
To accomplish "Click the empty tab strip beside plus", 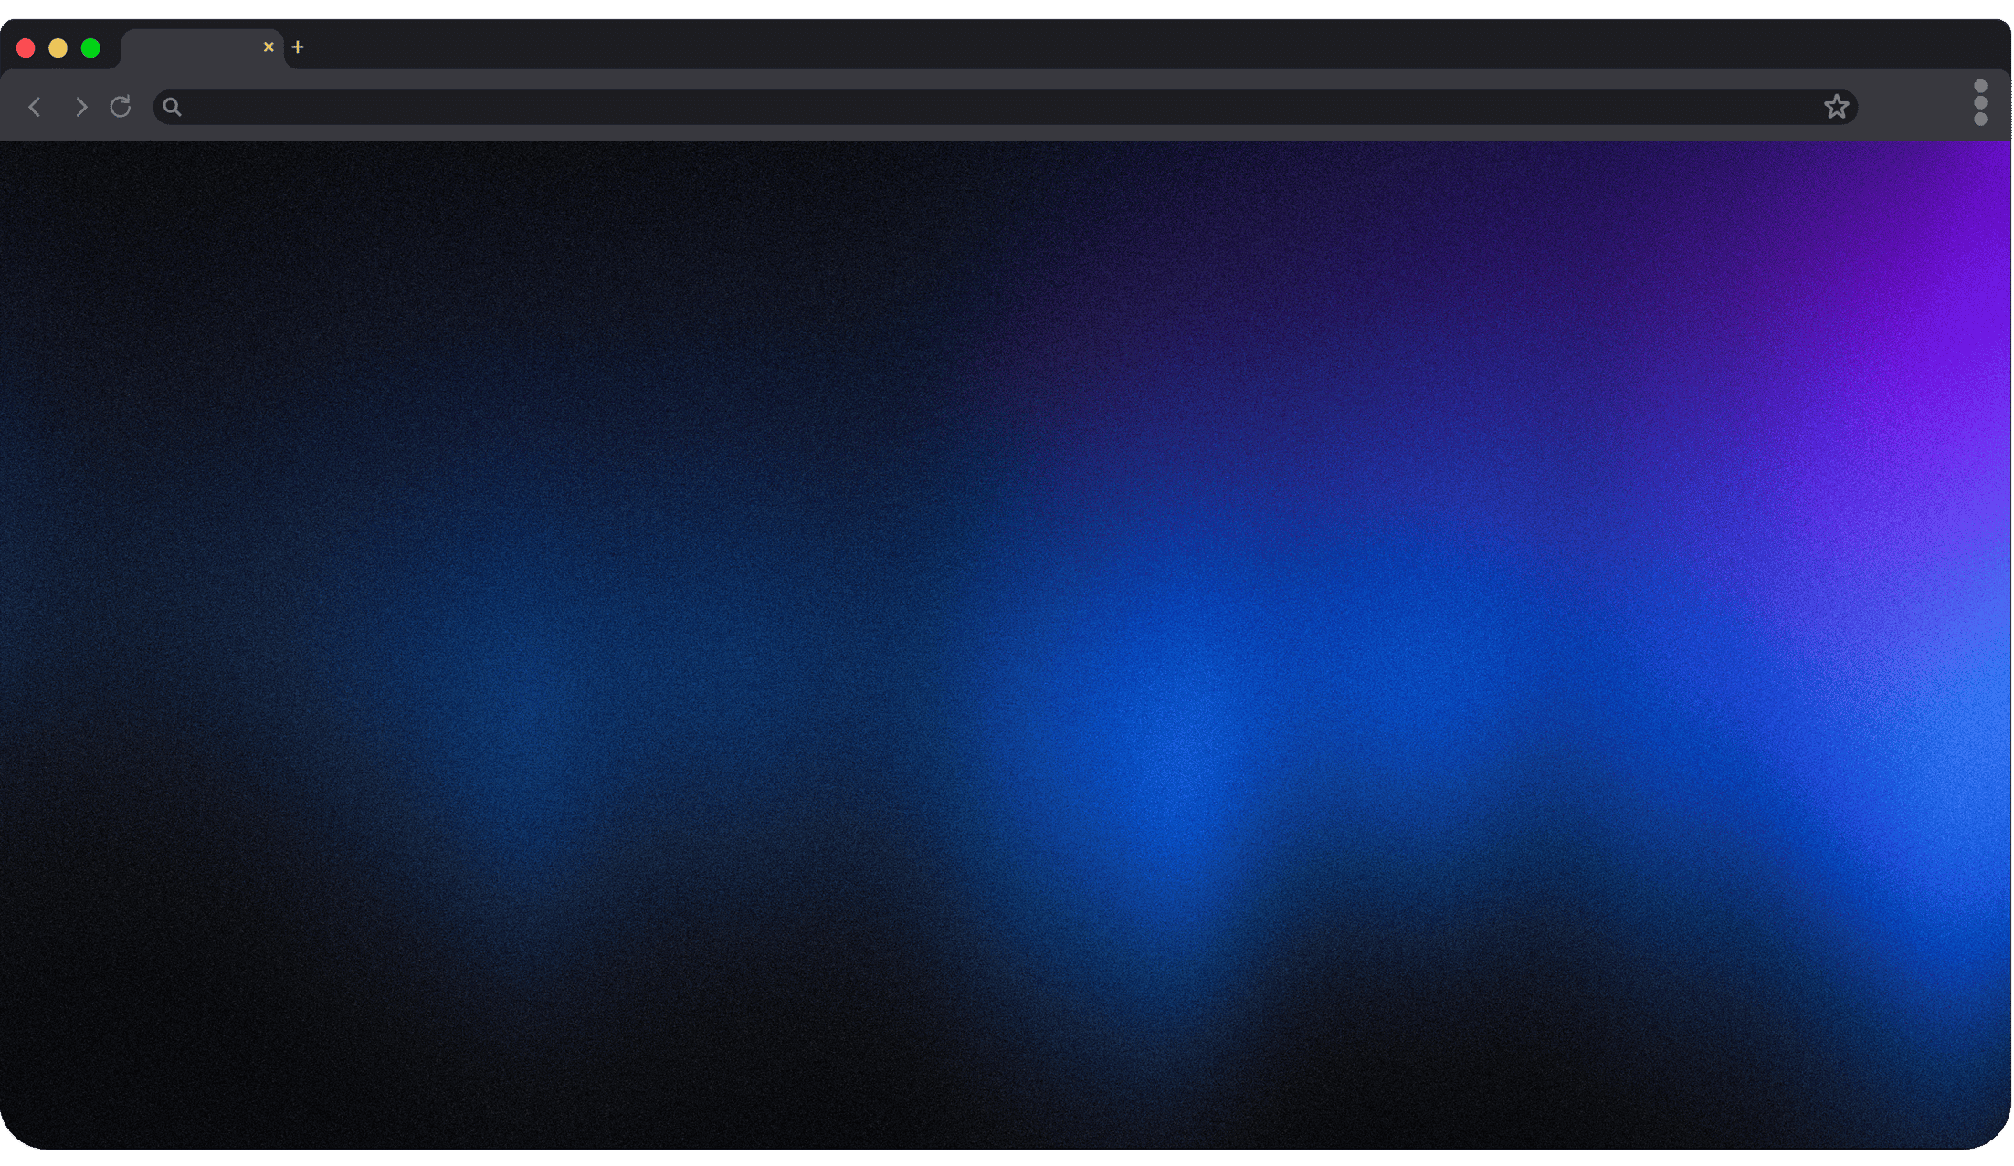I will (x=1096, y=44).
